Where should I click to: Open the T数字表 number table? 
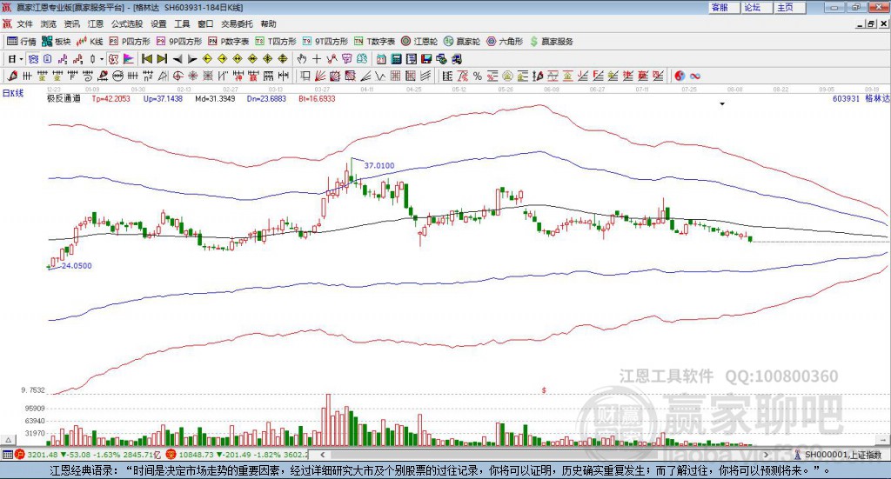pyautogui.click(x=374, y=42)
